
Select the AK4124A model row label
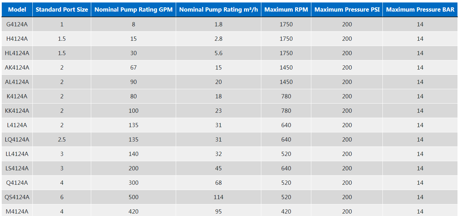click(17, 67)
